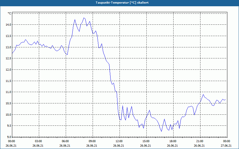Click the 09:00 time label
The image size is (239, 149).
92,141
